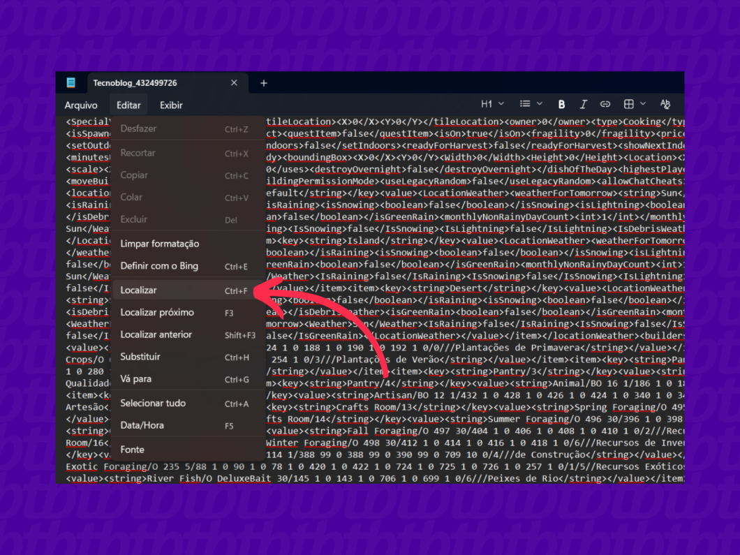
Task: Click Limpar formatação menu entry
Action: (x=159, y=244)
